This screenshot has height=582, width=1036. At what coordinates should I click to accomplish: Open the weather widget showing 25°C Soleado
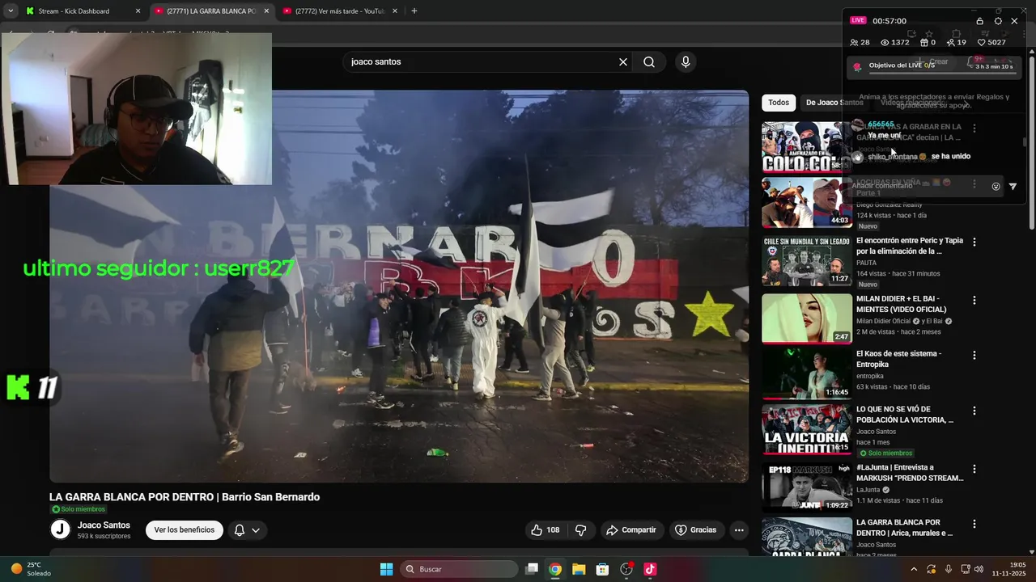(x=31, y=569)
